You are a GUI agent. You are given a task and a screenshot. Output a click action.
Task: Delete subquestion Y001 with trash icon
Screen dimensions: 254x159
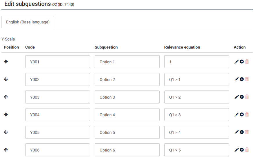click(x=247, y=62)
